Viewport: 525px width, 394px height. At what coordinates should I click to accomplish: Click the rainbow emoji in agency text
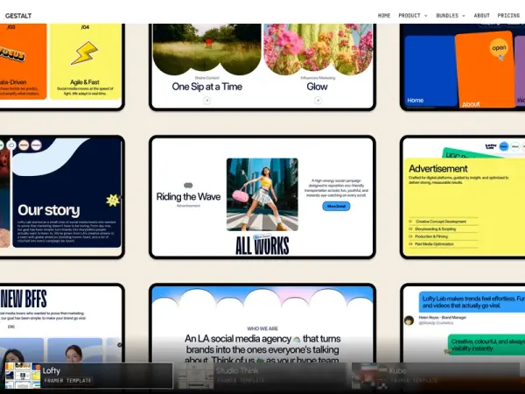297,340
